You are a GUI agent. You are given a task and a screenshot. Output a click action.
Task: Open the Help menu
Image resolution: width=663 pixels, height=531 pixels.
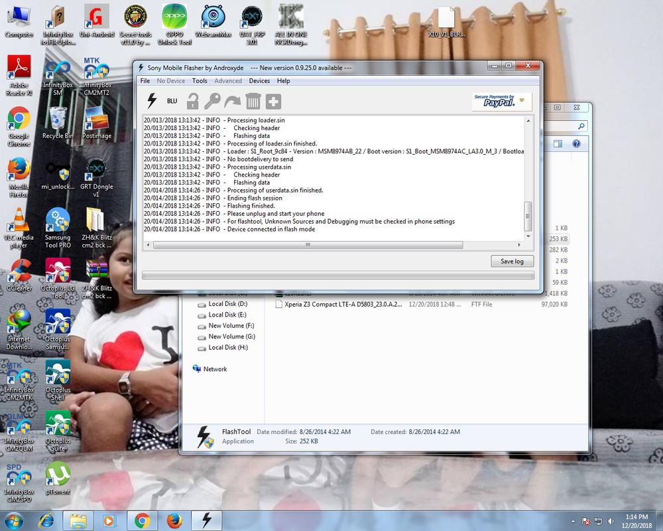283,81
